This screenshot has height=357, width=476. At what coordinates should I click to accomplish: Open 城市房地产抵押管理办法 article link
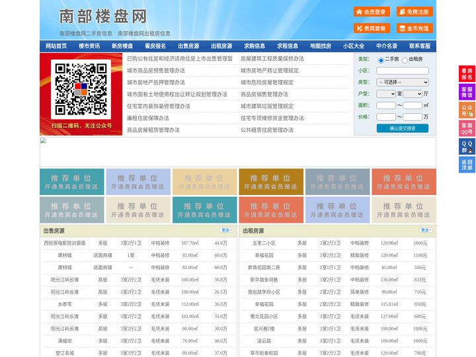point(156,82)
